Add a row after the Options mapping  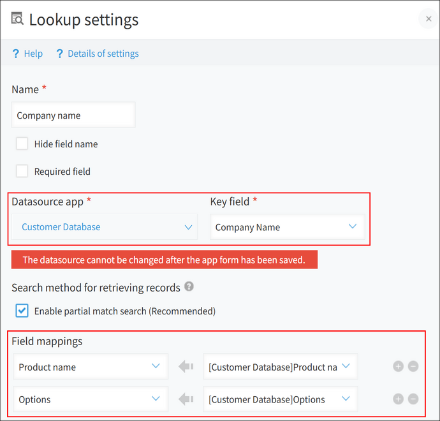coord(398,399)
